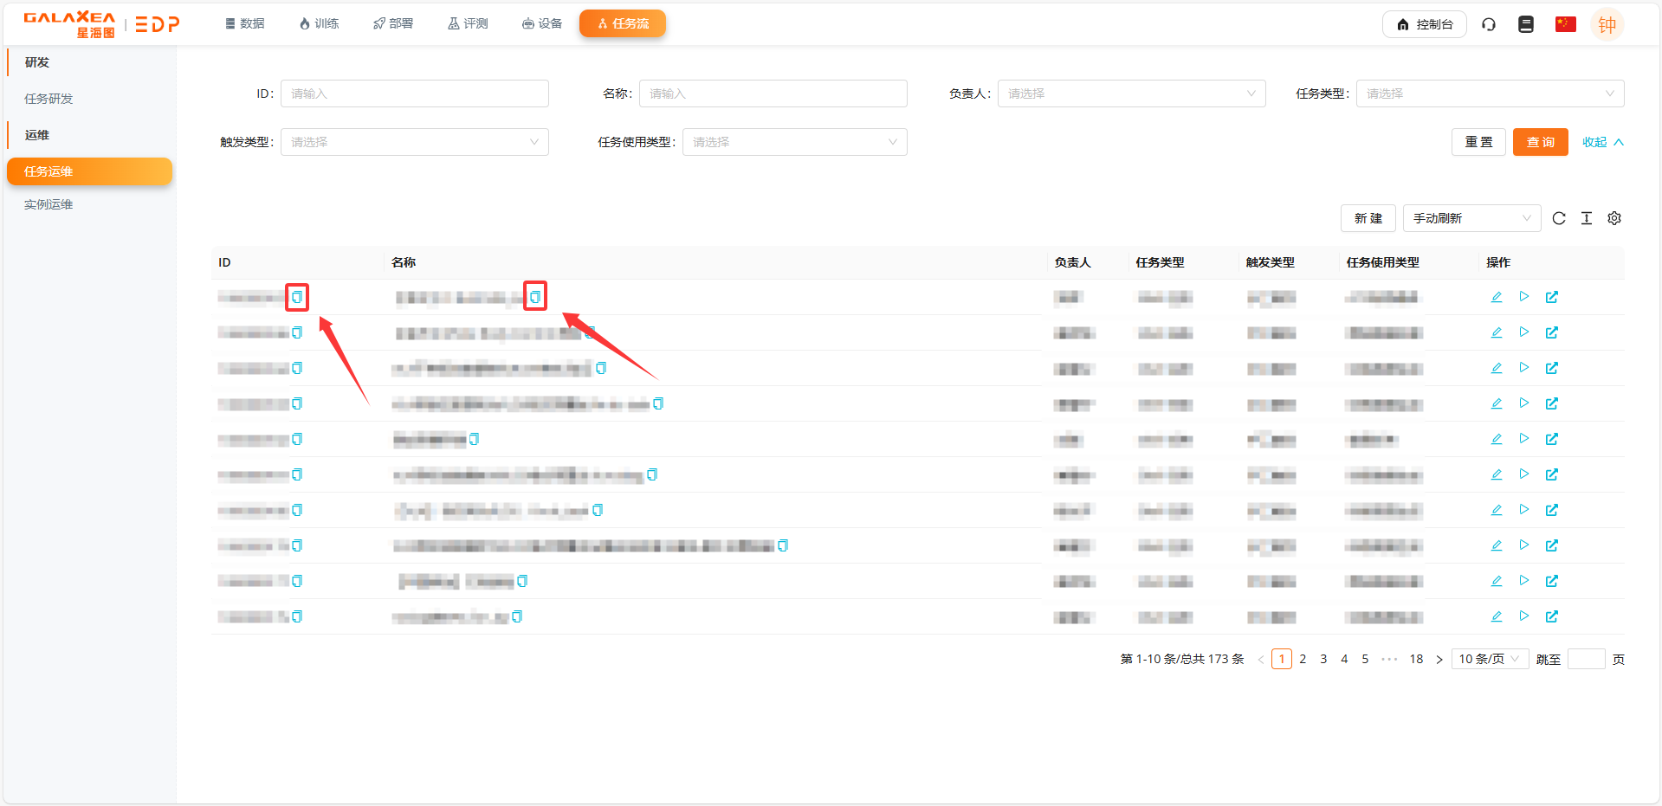Screen dimensions: 1662x806
Task: Click the copy icon beside the first row ID
Action: (x=297, y=297)
